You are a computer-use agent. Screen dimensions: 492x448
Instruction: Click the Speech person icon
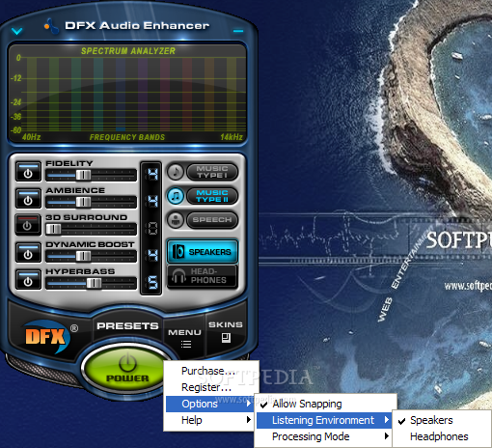click(x=176, y=220)
